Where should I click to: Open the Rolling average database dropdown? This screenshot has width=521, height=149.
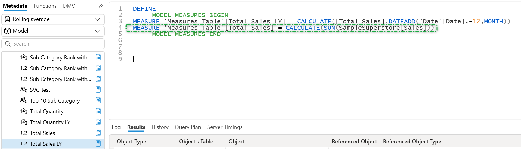click(x=53, y=19)
